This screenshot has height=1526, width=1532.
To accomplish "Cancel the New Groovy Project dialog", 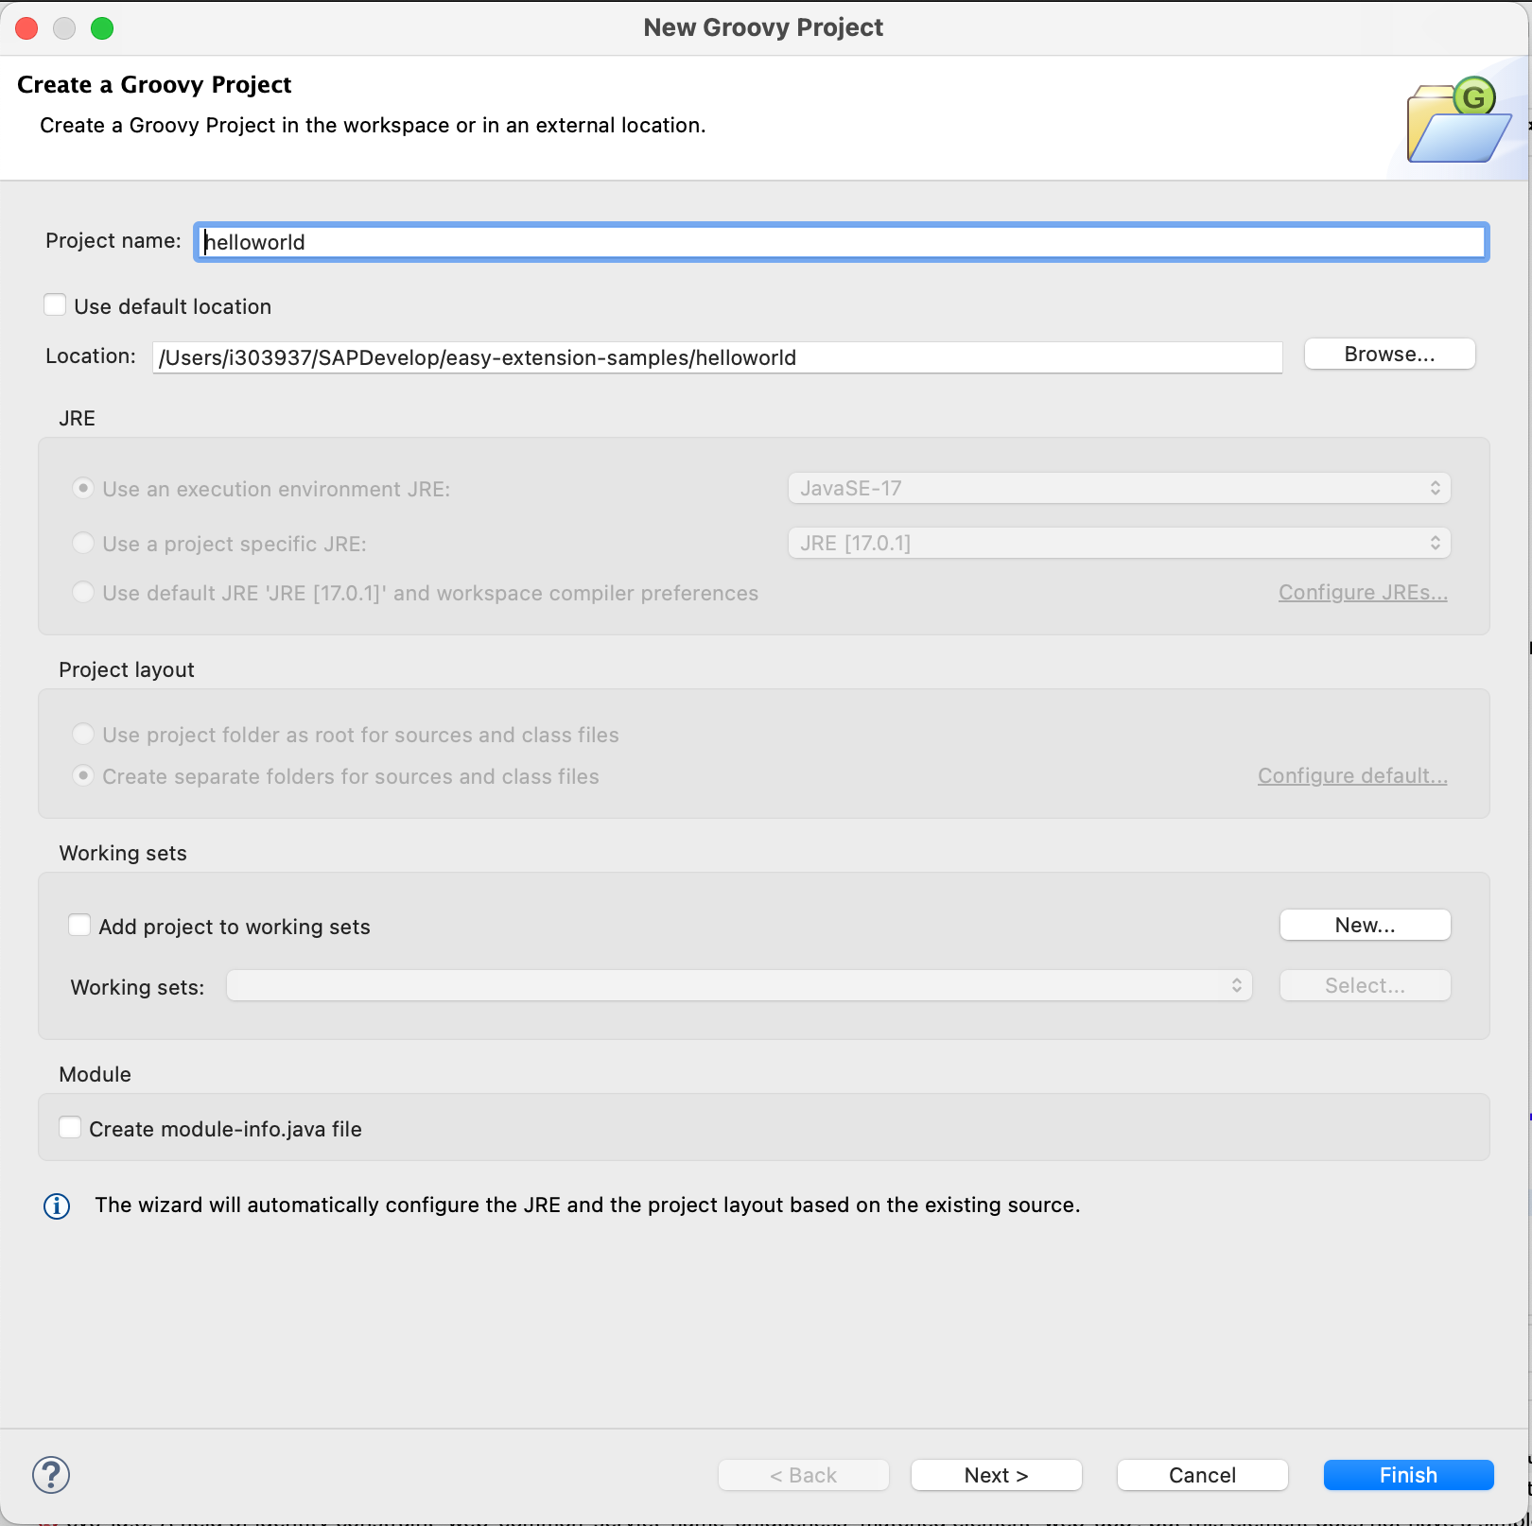I will pyautogui.click(x=1202, y=1475).
